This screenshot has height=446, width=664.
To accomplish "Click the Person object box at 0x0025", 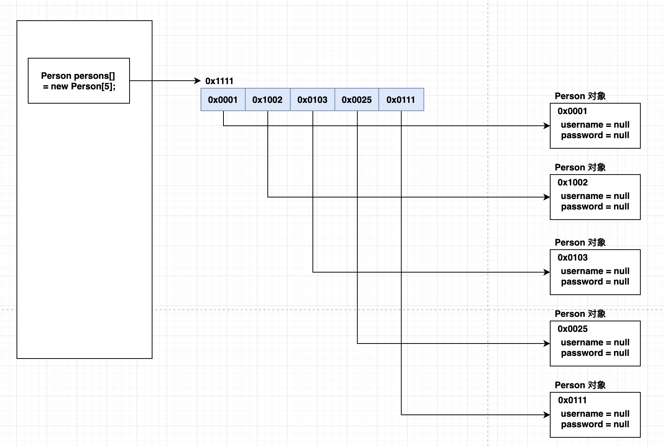I will 595,344.
